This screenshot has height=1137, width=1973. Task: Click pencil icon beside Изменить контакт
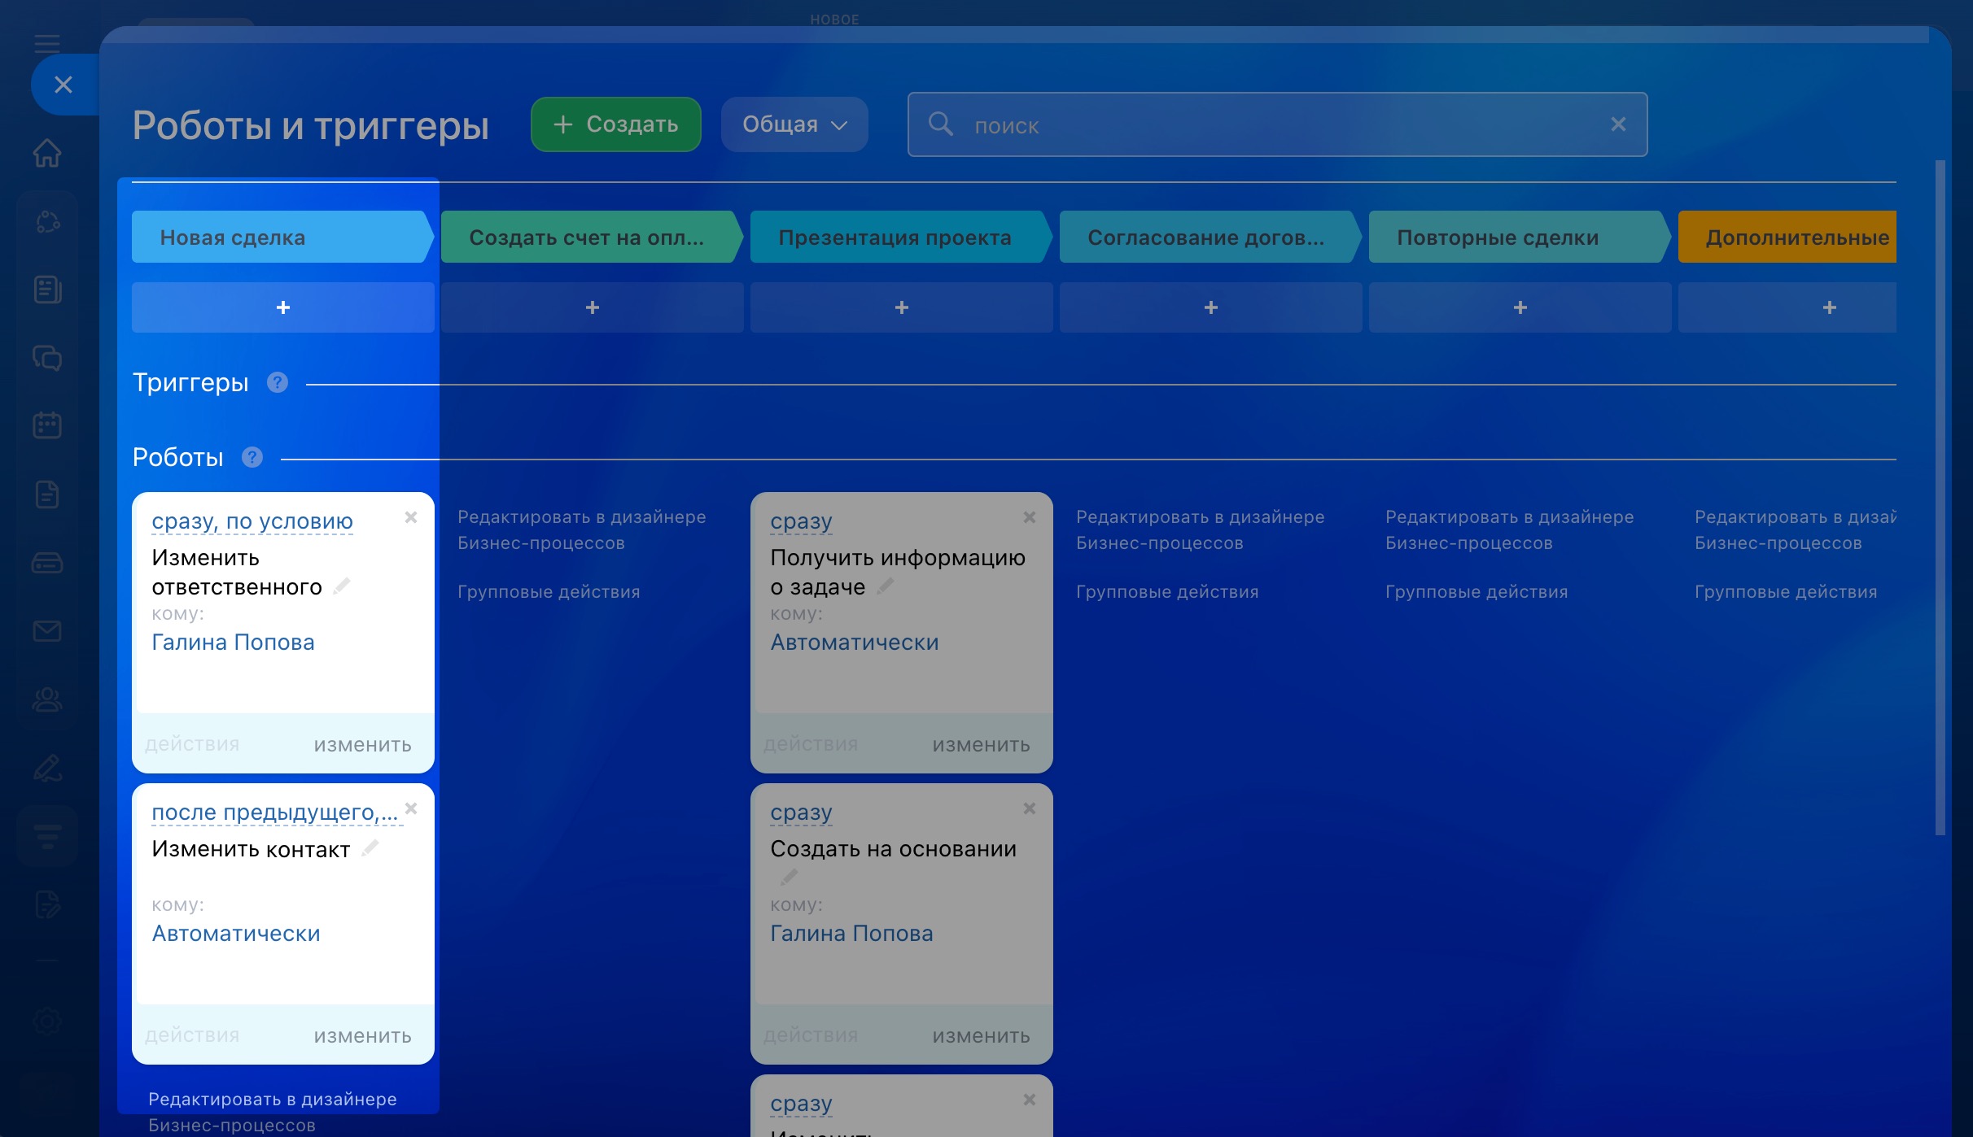[x=370, y=848]
